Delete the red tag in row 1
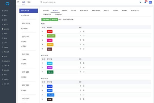Viewport: 154px width, 103px height. 80,31
